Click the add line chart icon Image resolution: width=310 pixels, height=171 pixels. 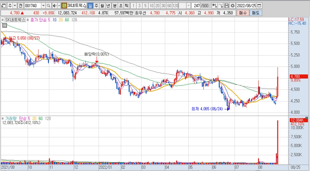point(221,6)
